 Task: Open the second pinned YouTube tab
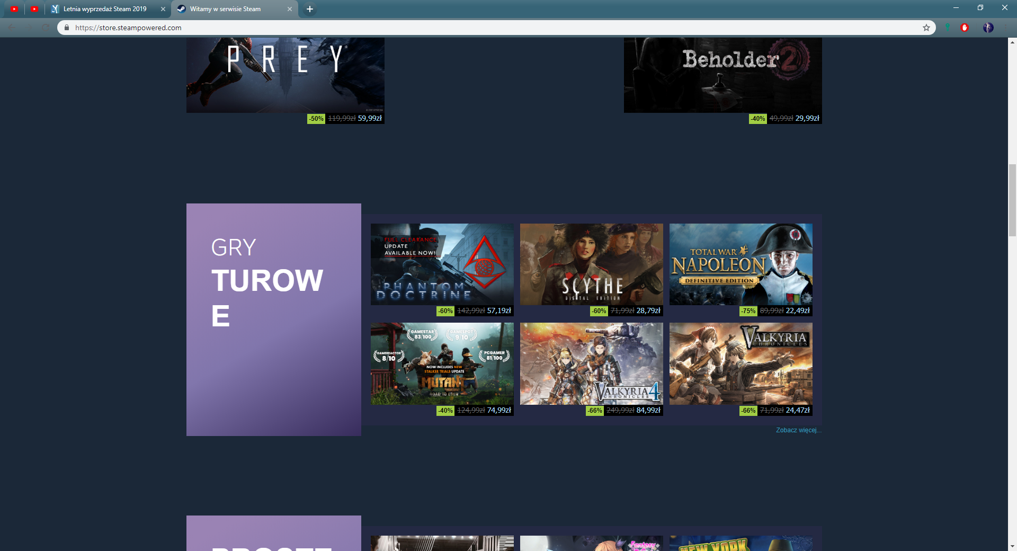tap(34, 9)
